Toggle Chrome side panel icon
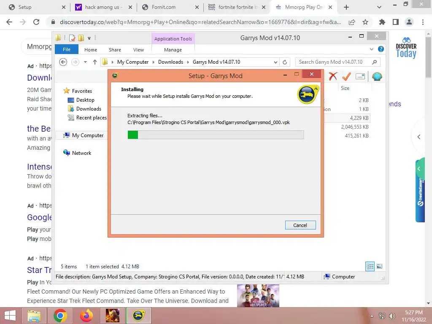 click(x=396, y=22)
